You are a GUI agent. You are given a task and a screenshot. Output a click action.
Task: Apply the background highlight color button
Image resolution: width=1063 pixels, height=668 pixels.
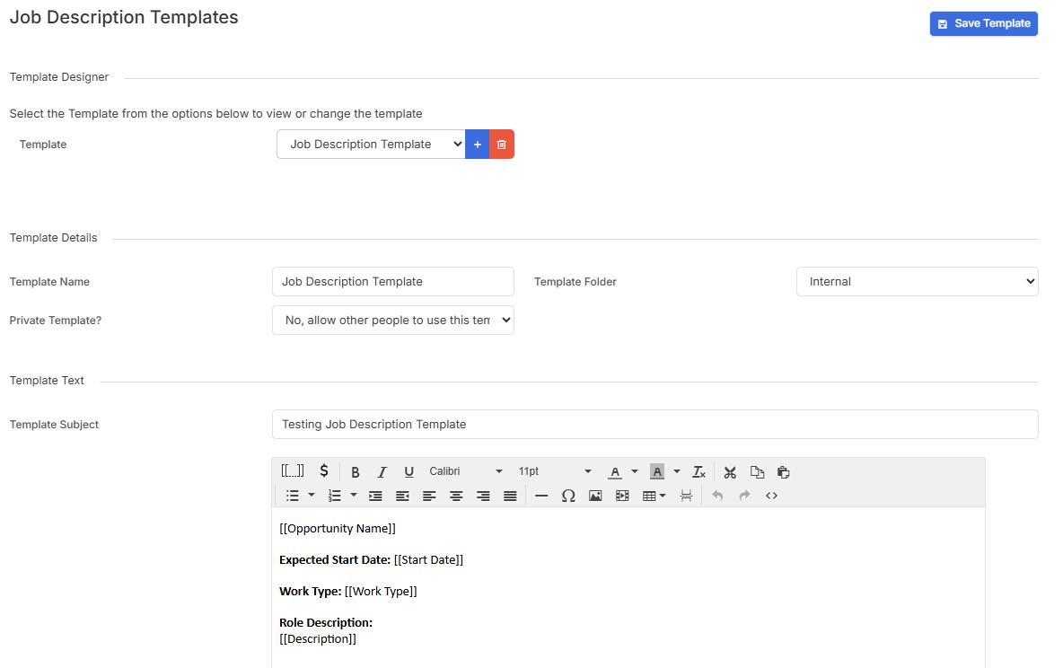click(x=657, y=472)
